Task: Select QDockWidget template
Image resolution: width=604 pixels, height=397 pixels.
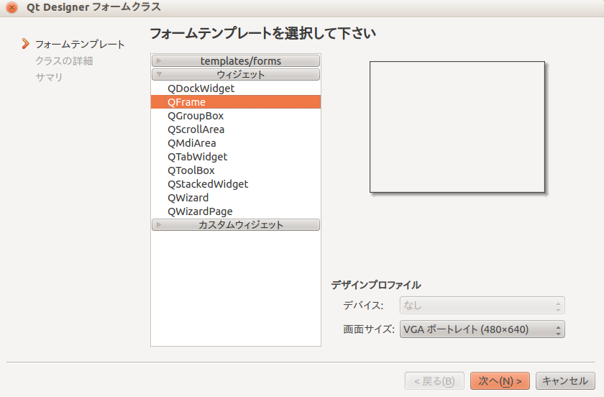Action: click(x=236, y=88)
